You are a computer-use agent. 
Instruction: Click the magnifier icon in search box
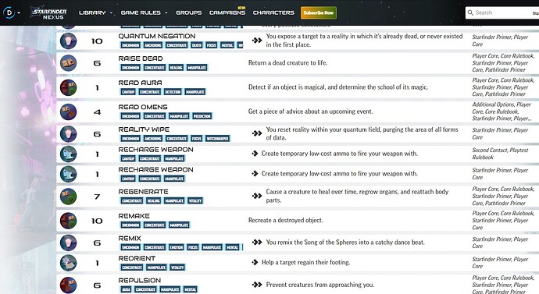(470, 12)
